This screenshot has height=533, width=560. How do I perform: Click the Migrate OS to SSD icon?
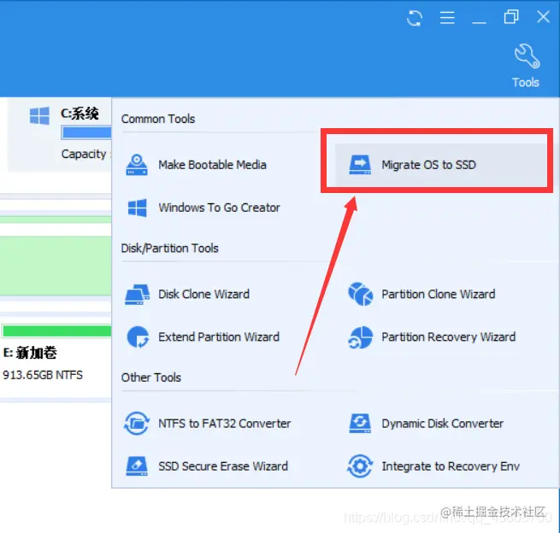360,165
